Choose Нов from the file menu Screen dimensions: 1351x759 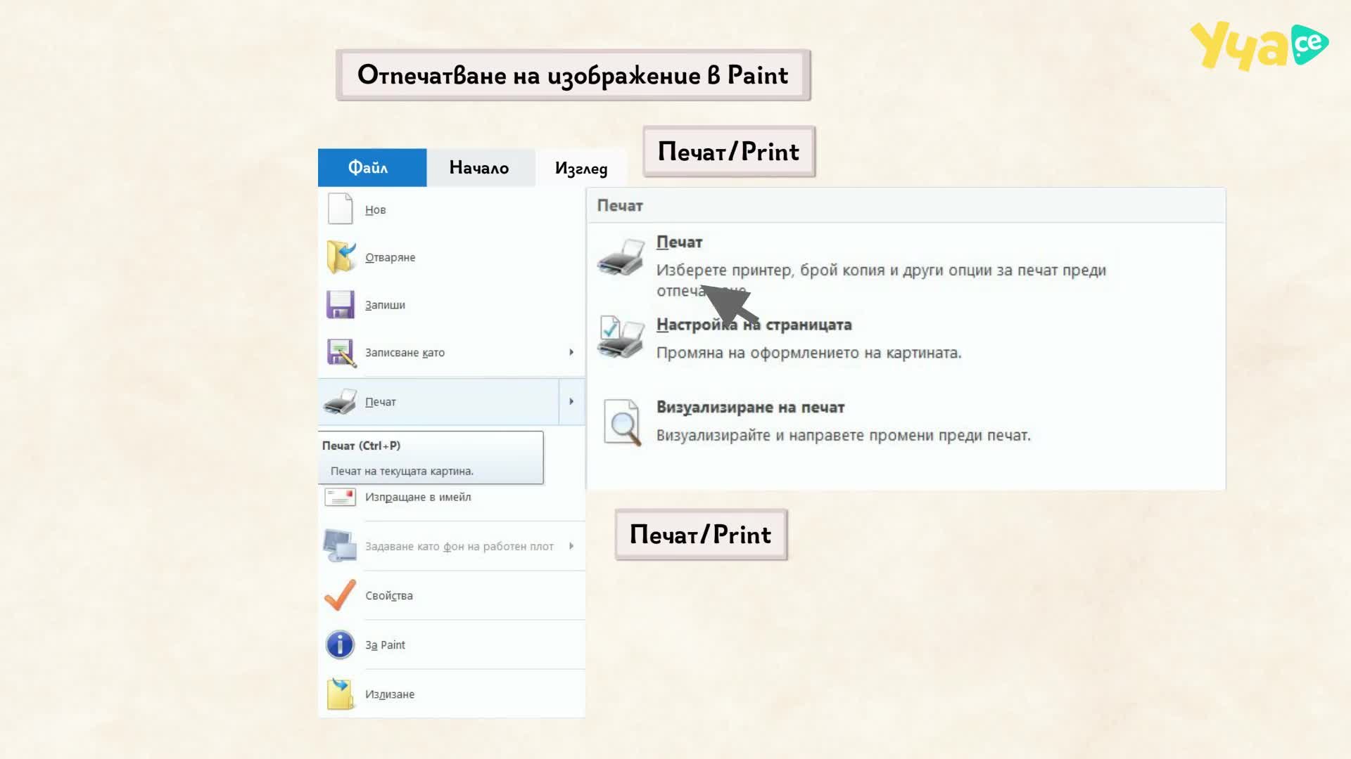tap(452, 209)
